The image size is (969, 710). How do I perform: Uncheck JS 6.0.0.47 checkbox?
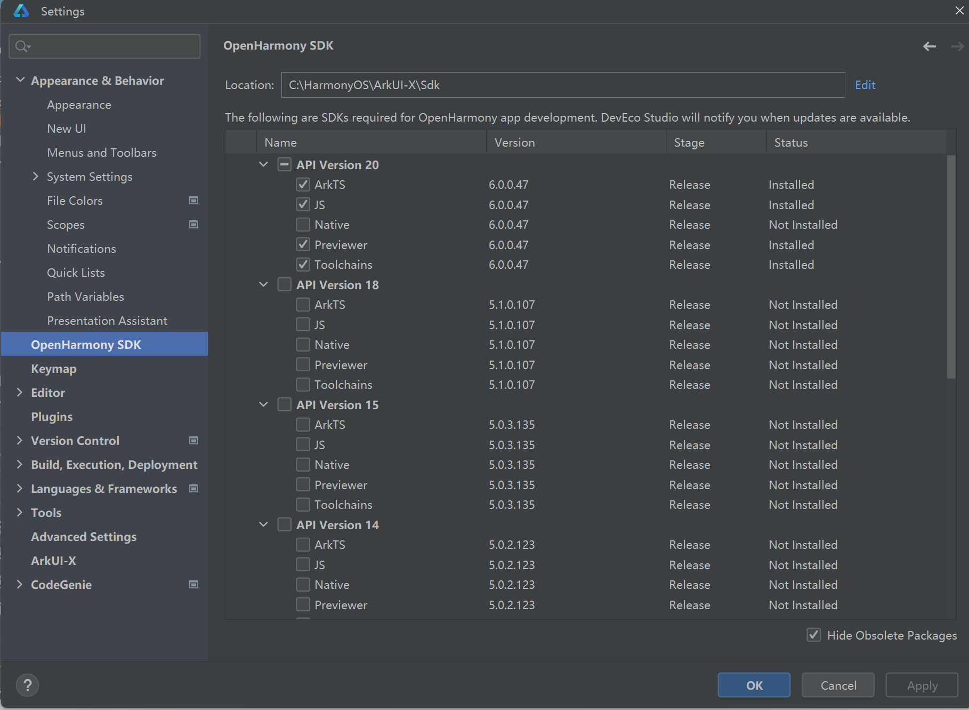[x=303, y=205]
